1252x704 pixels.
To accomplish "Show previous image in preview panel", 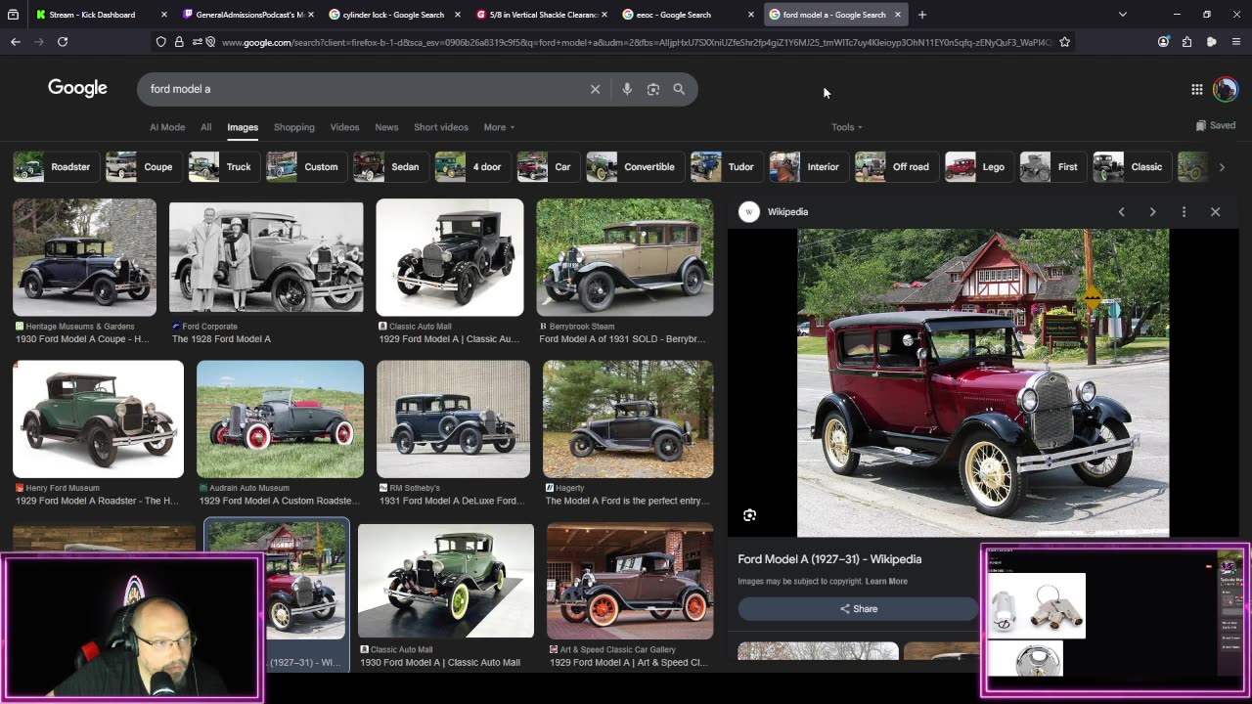I will [x=1122, y=211].
